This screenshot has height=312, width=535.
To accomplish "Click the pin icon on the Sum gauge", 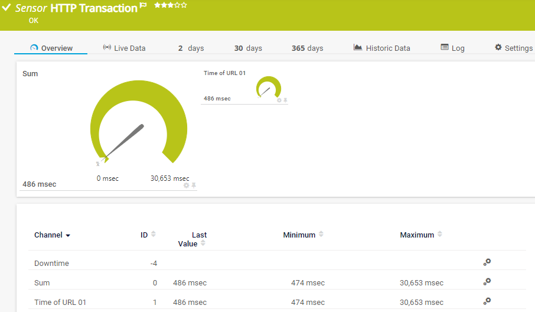I will tap(194, 186).
